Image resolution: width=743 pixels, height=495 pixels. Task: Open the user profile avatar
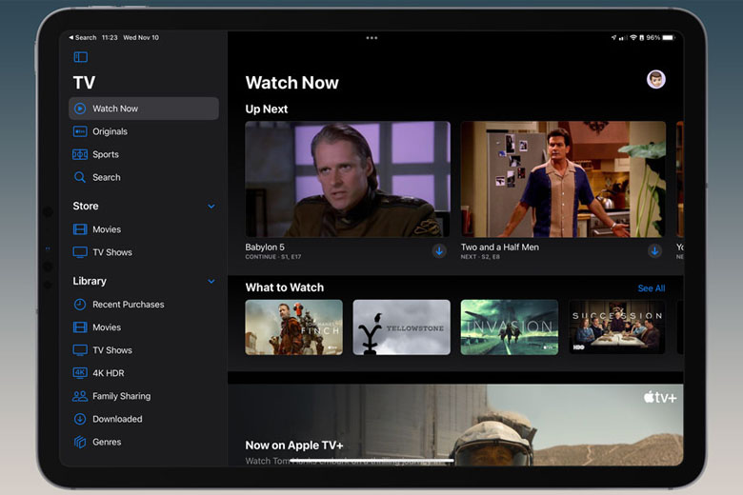(656, 79)
